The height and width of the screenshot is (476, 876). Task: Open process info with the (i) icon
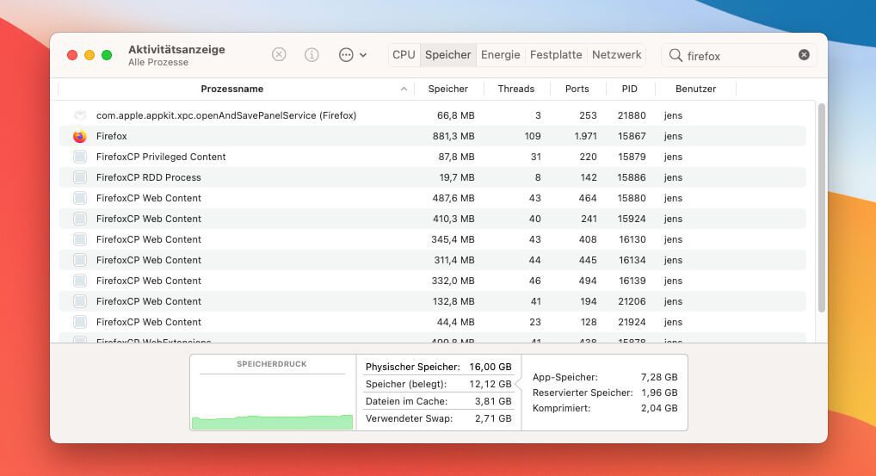(x=312, y=55)
